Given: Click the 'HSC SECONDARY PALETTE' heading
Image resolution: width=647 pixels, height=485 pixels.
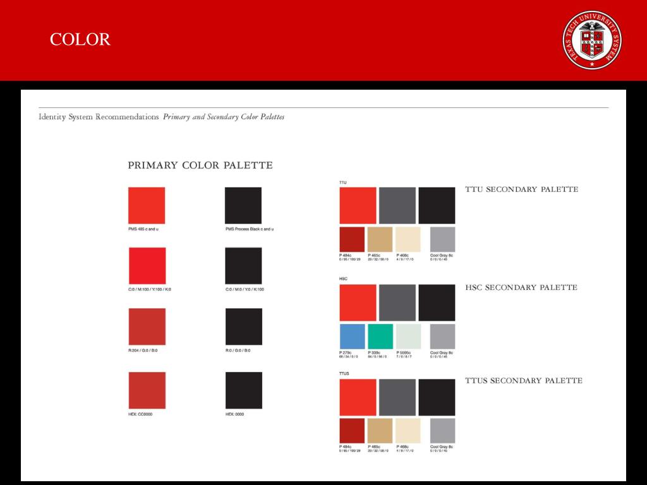Looking at the screenshot, I should point(521,287).
